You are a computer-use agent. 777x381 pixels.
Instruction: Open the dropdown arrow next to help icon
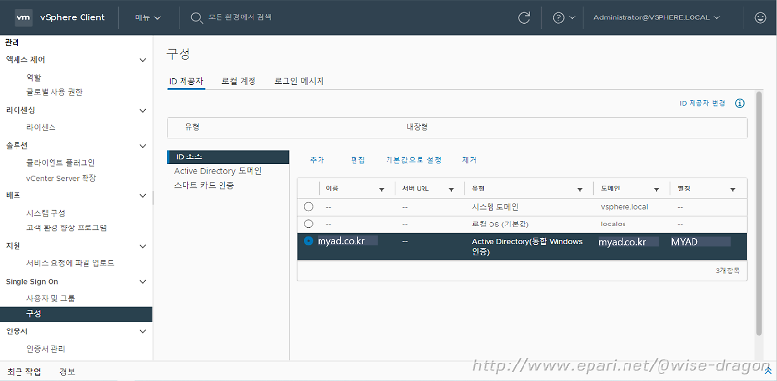tap(572, 17)
